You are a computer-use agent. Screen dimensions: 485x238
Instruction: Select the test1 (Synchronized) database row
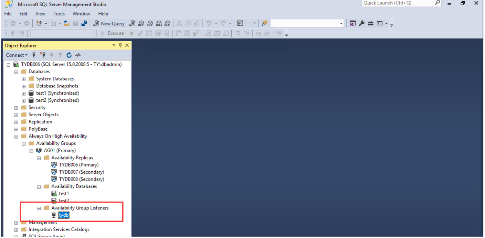[x=57, y=93]
